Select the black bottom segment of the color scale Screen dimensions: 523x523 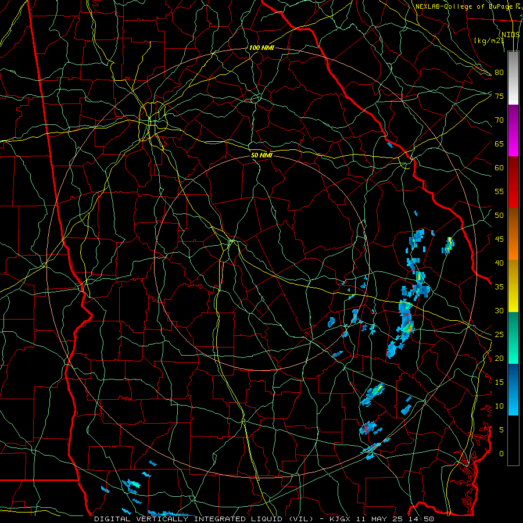click(x=513, y=440)
